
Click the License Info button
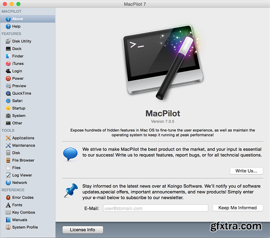83,230
